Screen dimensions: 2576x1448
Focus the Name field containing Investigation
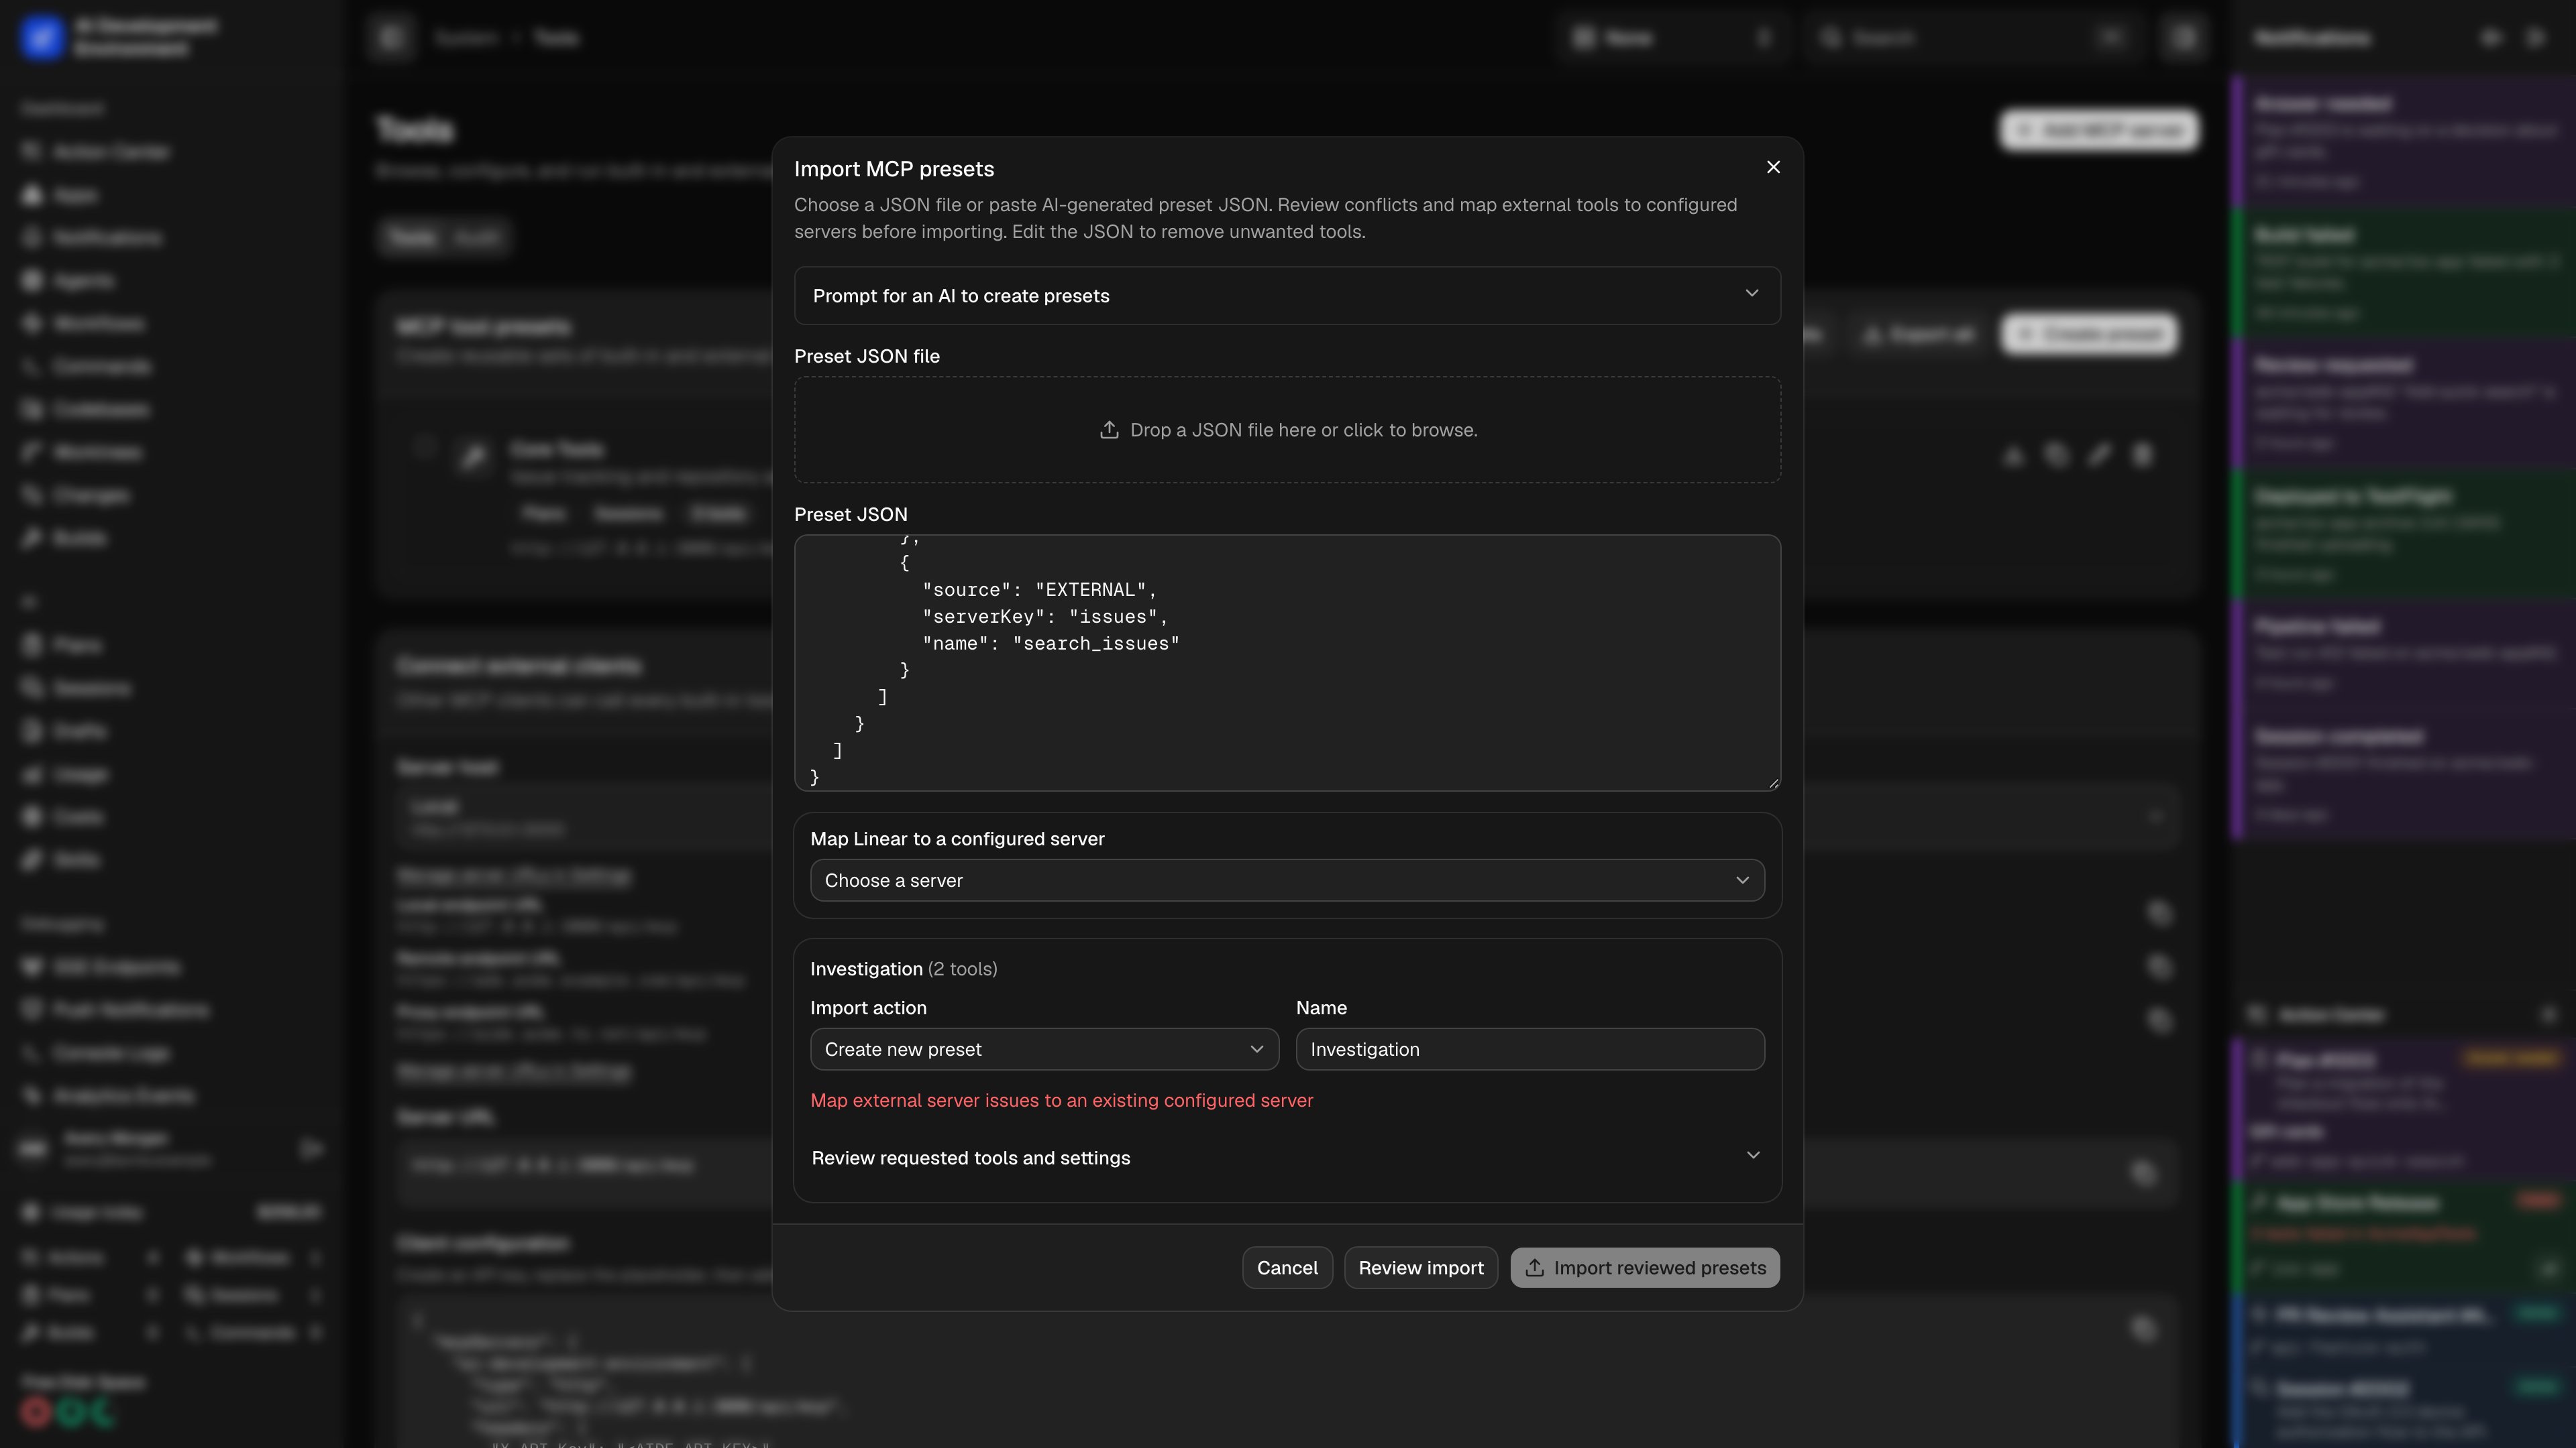(x=1530, y=1049)
